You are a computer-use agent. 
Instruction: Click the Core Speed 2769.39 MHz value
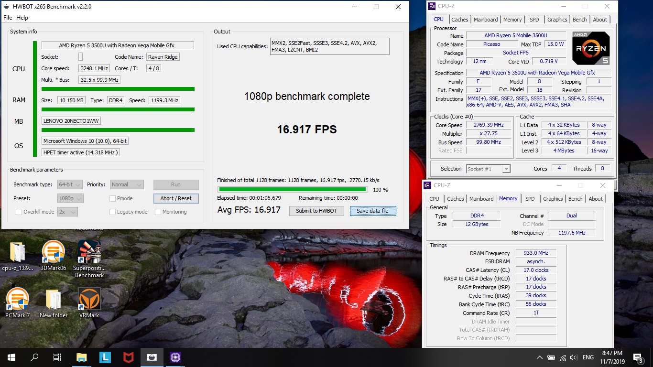[489, 125]
